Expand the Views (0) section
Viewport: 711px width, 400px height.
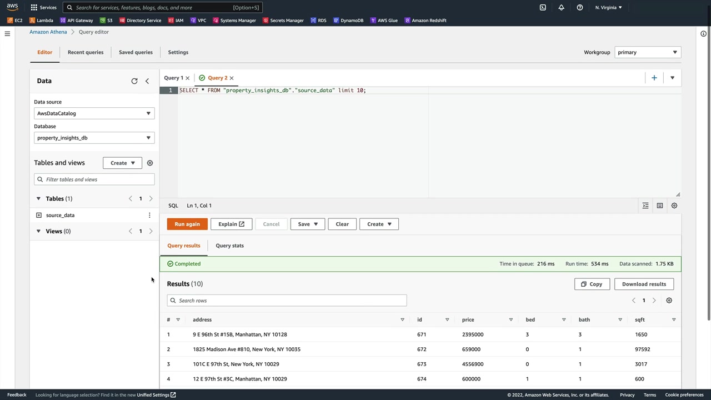(x=38, y=231)
